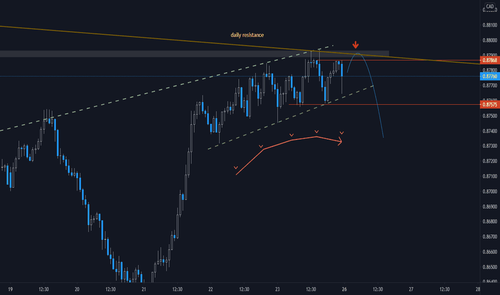The image size is (500, 295).
Task: Click the CAD currency label
Action: pyautogui.click(x=489, y=6)
